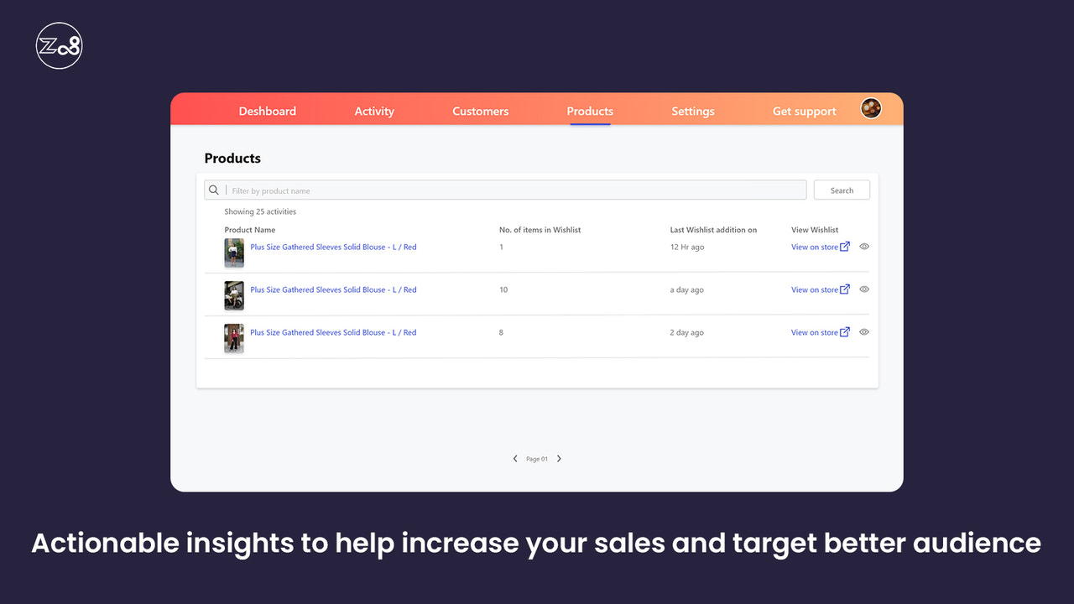Click the magnifier icon in the filter bar
The image size is (1074, 604).
[214, 190]
